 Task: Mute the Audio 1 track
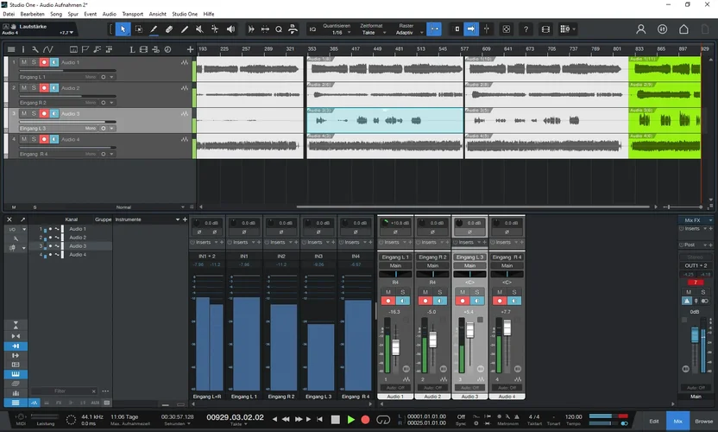coord(24,63)
